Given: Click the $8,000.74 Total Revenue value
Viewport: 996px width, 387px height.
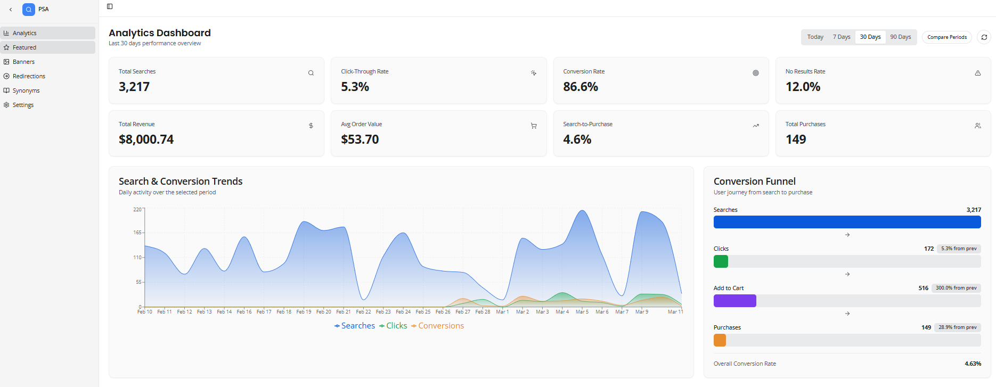Looking at the screenshot, I should 146,139.
